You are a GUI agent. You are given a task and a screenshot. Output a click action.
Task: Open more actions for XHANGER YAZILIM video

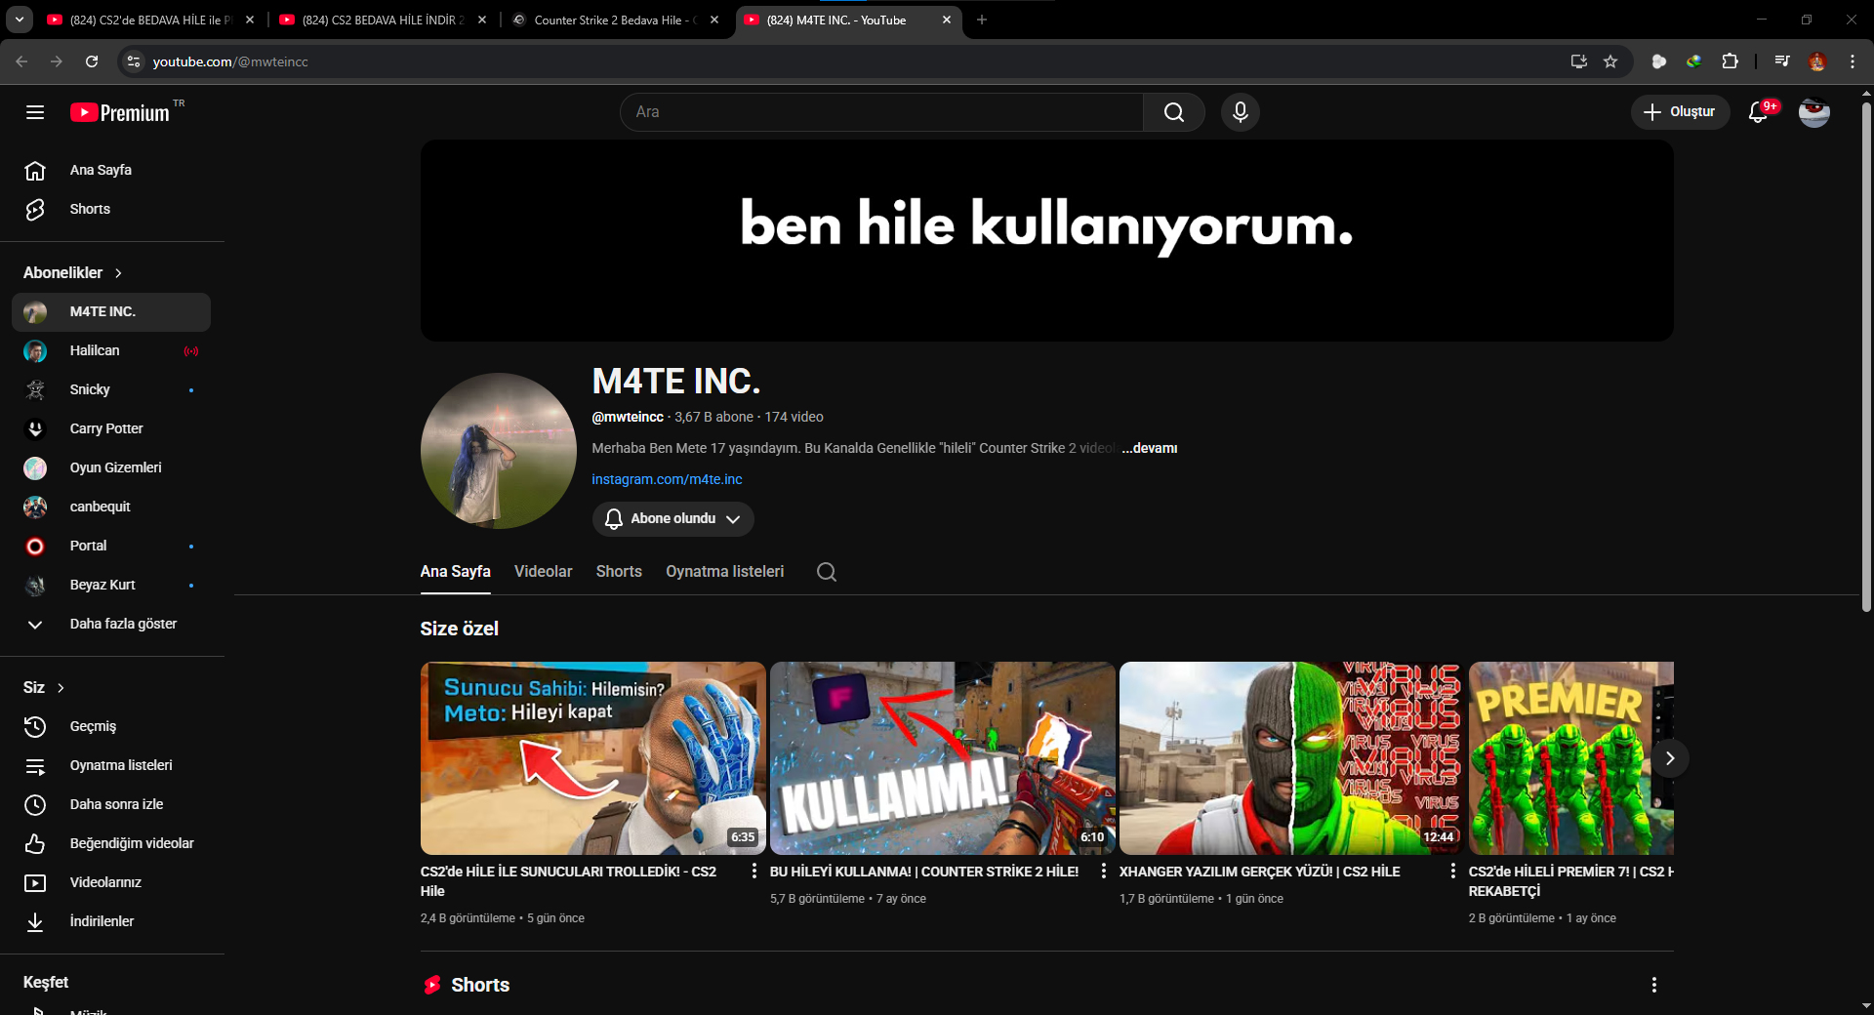1452,871
